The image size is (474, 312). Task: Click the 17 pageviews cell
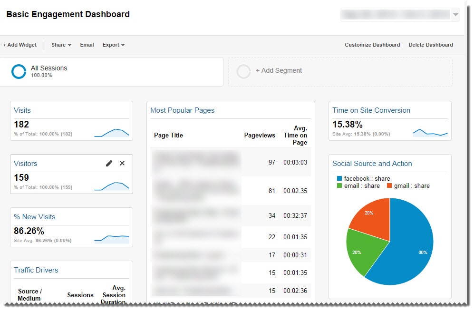click(272, 255)
